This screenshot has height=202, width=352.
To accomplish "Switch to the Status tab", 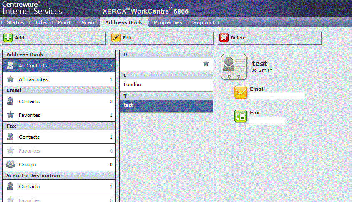I will coord(15,22).
